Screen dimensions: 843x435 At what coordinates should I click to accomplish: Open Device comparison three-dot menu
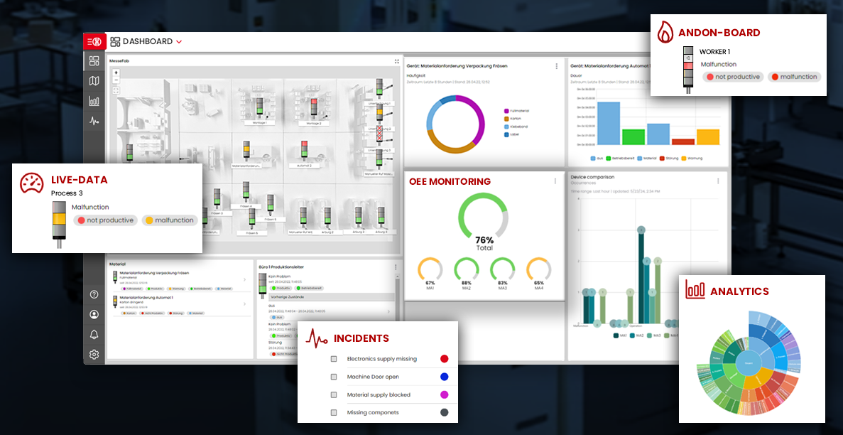[718, 179]
